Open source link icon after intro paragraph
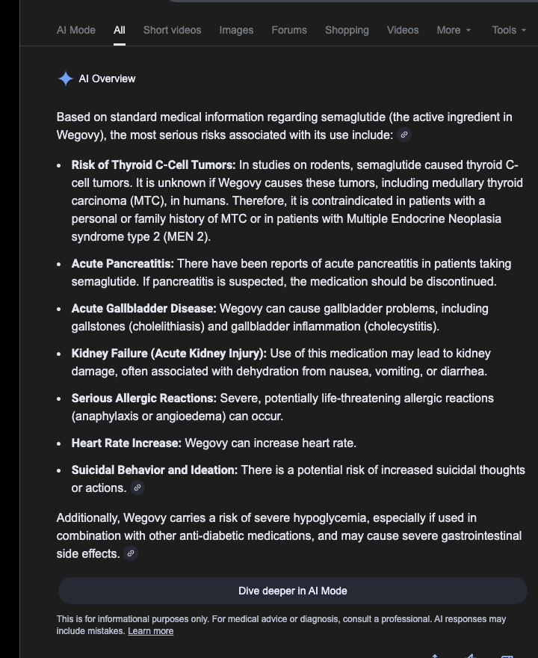Screen dimensions: 538x658 pyautogui.click(x=404, y=135)
